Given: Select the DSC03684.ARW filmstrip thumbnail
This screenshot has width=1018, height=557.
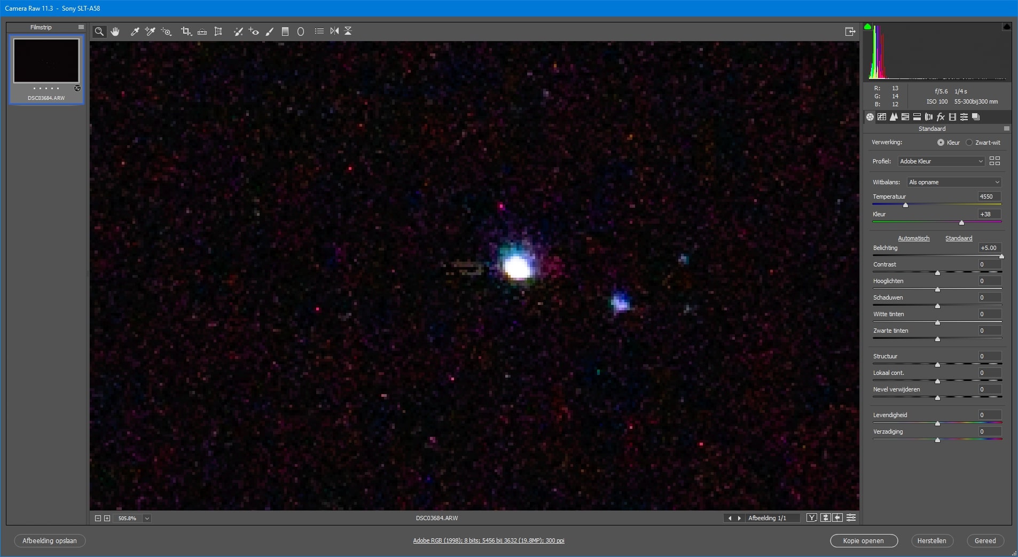Looking at the screenshot, I should point(46,69).
